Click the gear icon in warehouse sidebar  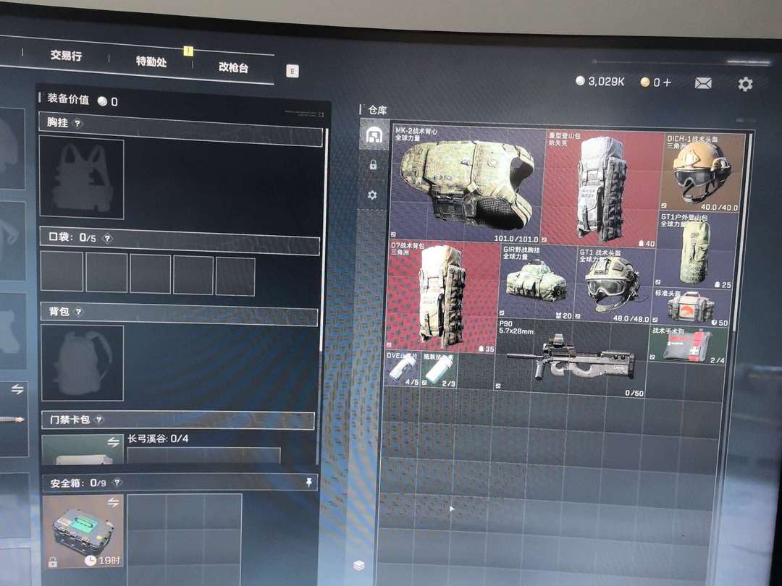click(x=372, y=195)
